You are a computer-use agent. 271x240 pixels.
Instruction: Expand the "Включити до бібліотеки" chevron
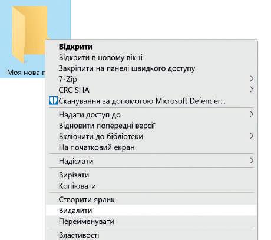252,136
